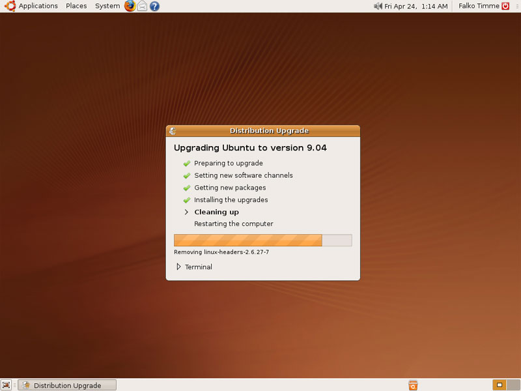This screenshot has width=521, height=391.
Task: Click the Falko Timme user switcher
Action: tap(479, 6)
